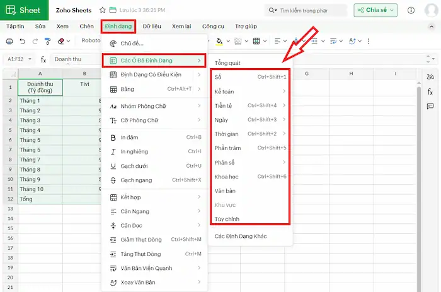
Task: Click the wrap text icon
Action: point(333,41)
